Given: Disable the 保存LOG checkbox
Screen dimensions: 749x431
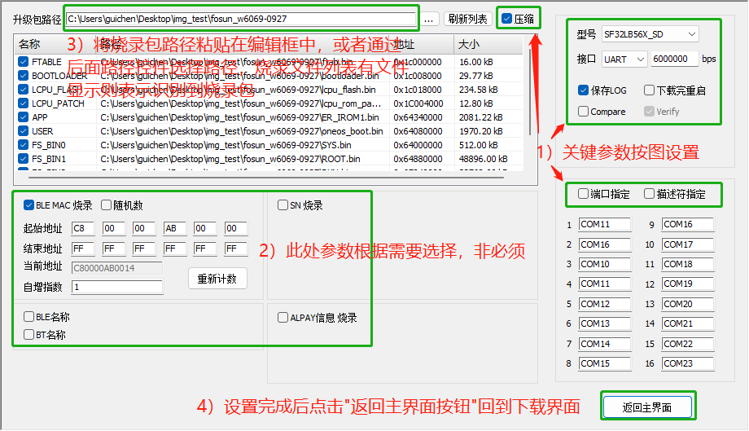Looking at the screenshot, I should coord(584,90).
